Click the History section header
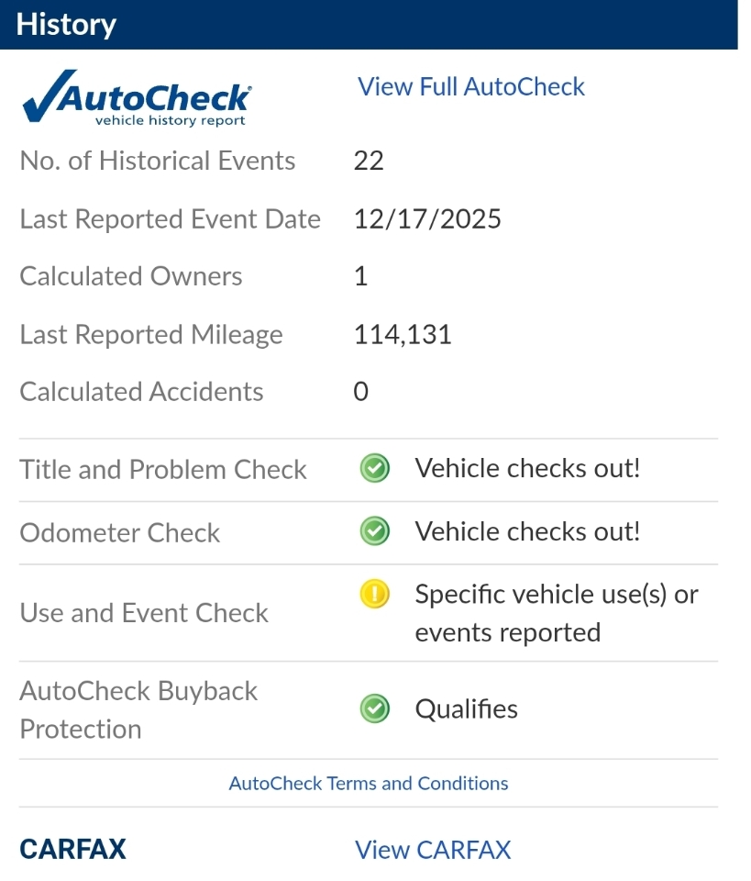751x881 pixels. coord(66,24)
